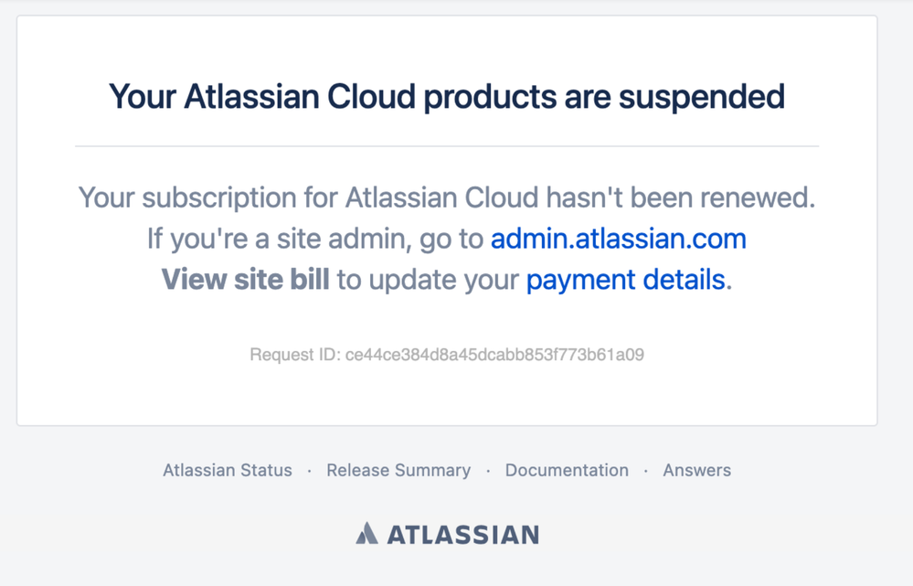The image size is (913, 586).
Task: Click the dot separator after Atlassian Status
Action: coord(309,471)
